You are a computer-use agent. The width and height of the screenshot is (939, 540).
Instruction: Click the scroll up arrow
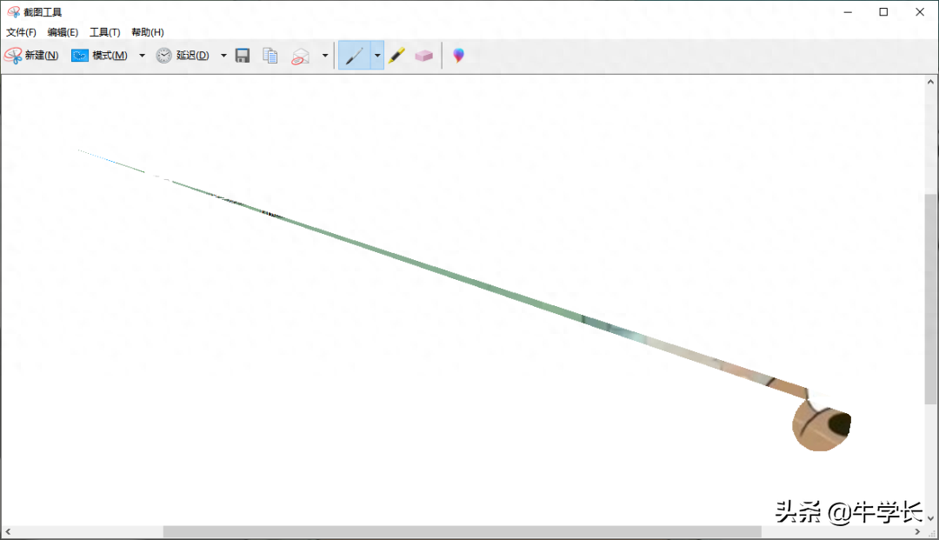point(930,82)
